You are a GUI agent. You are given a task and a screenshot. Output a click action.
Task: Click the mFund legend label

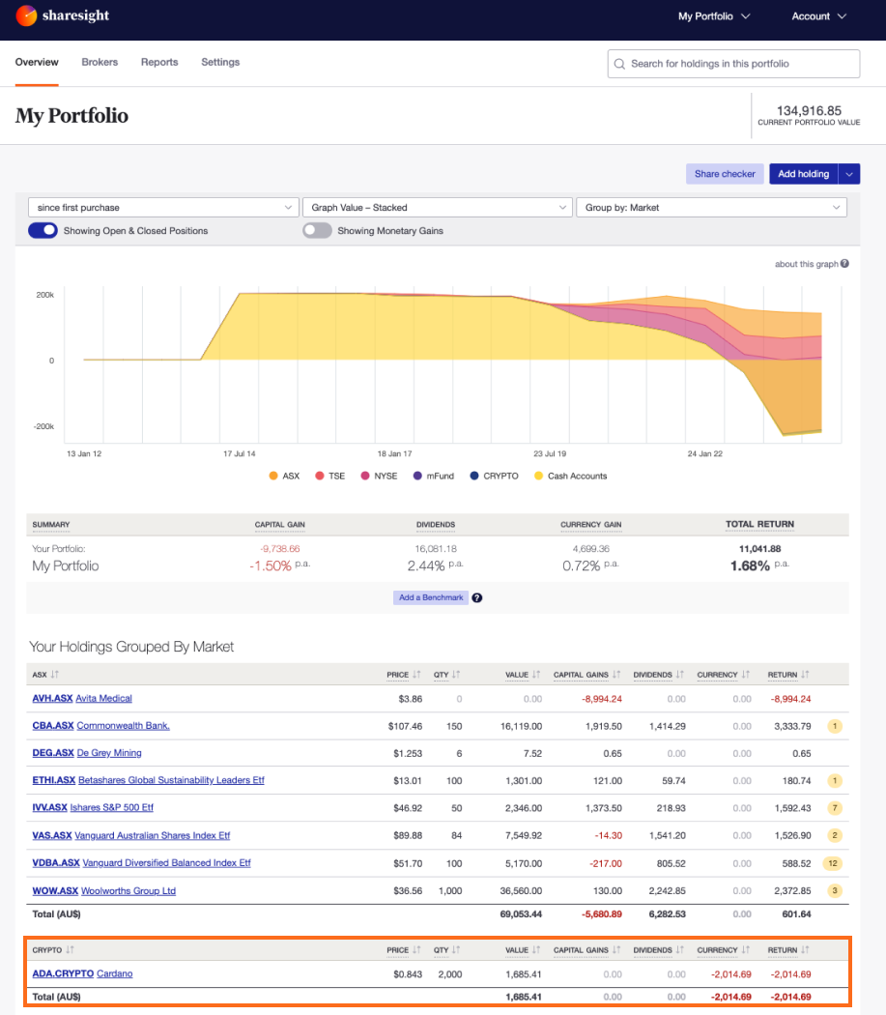coord(440,476)
